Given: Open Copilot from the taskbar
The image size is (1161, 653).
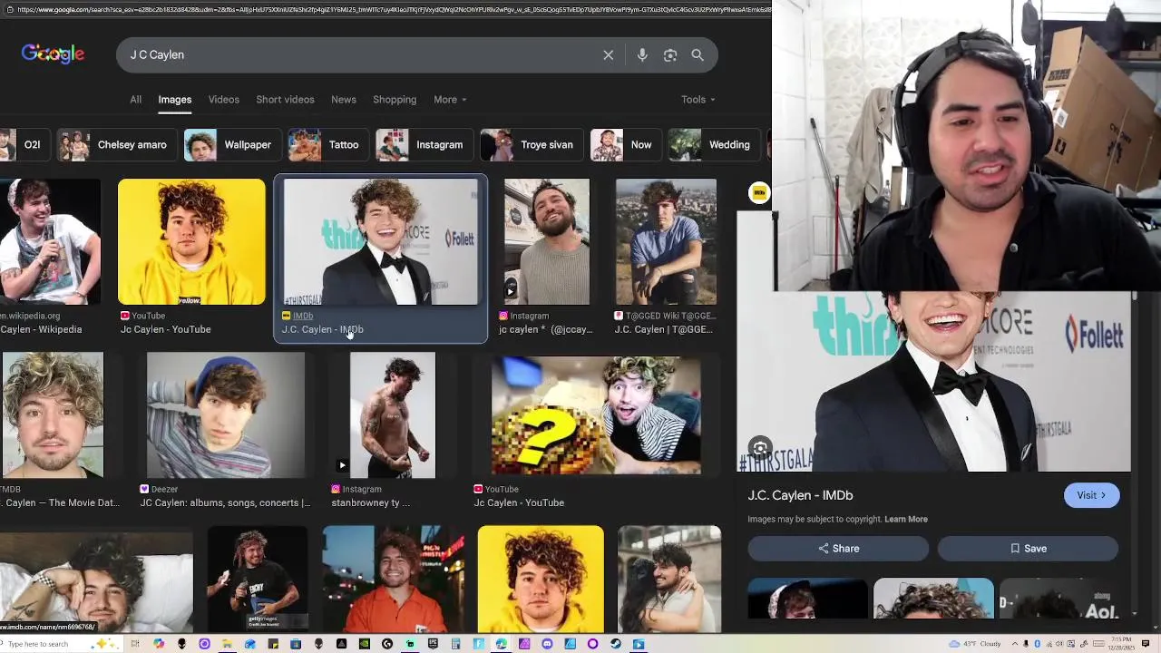Looking at the screenshot, I should 159,644.
